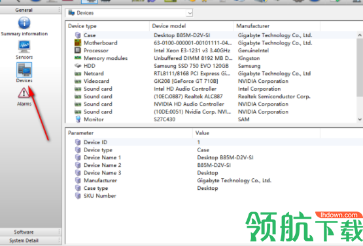Click the Case row icon in device list

click(x=78, y=35)
